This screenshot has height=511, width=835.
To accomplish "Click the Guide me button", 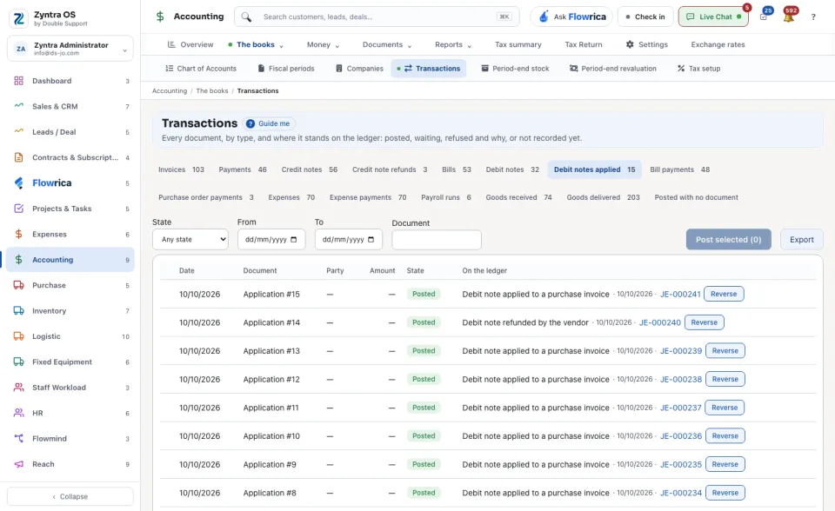I will pos(269,123).
